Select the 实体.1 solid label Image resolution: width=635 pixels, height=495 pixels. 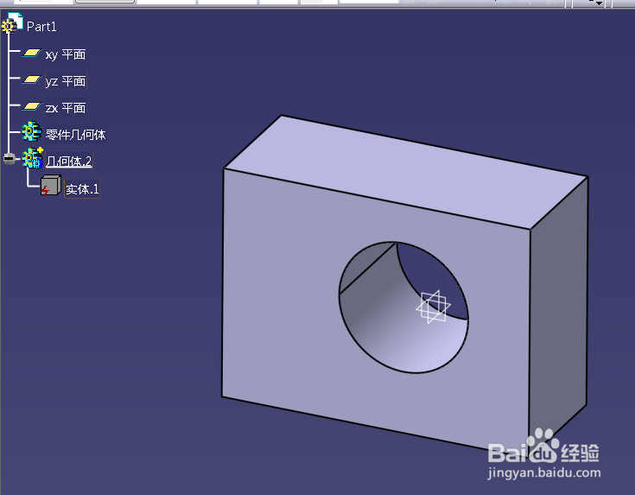pos(82,189)
